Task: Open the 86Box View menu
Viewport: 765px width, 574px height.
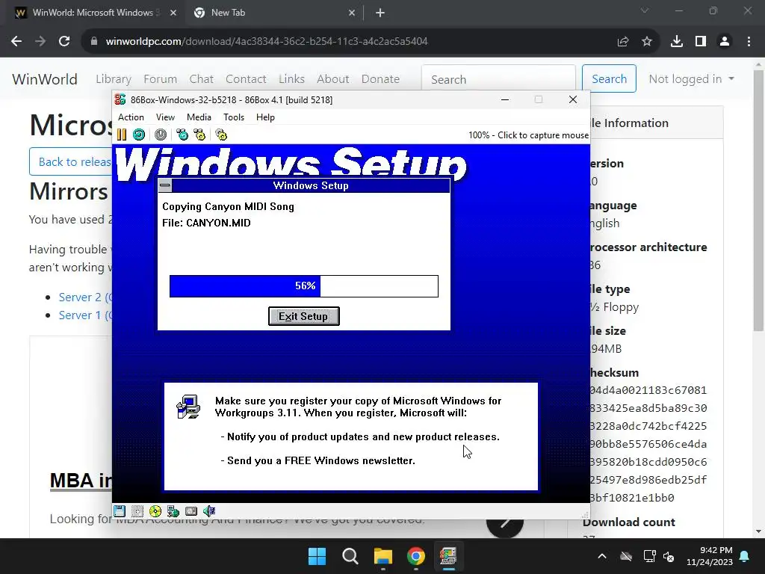Action: [165, 117]
